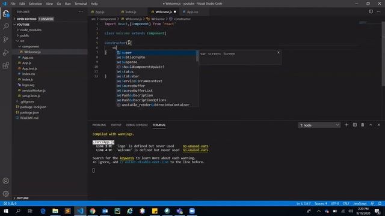Image resolution: width=385 pixels, height=216 pixels.
Task: Click the first no-unused-vars link
Action: [x=196, y=146]
